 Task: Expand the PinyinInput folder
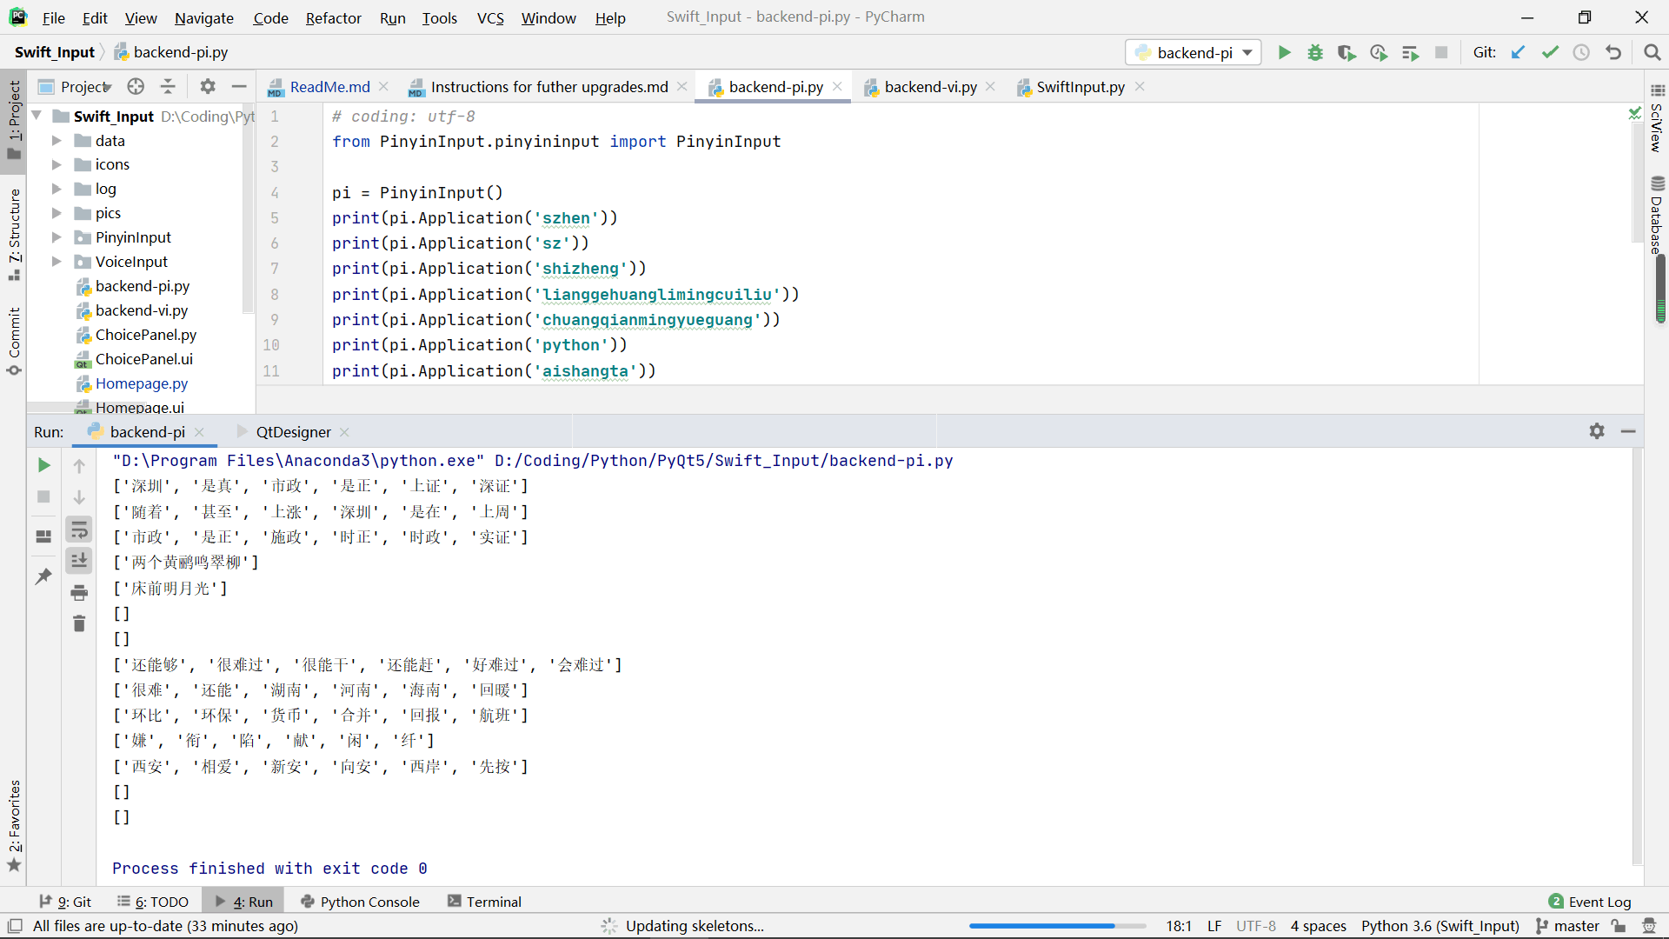point(57,237)
